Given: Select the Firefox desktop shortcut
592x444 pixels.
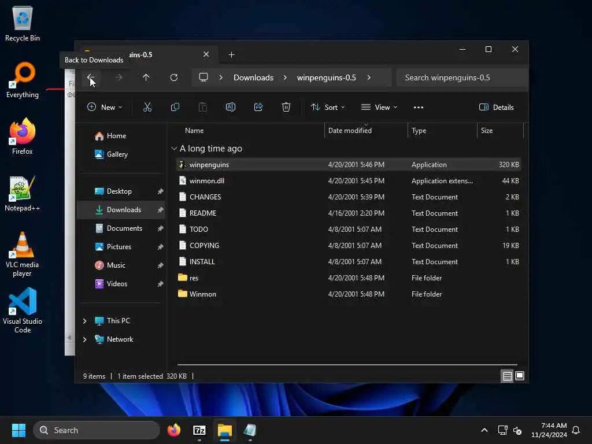Looking at the screenshot, I should [23, 136].
